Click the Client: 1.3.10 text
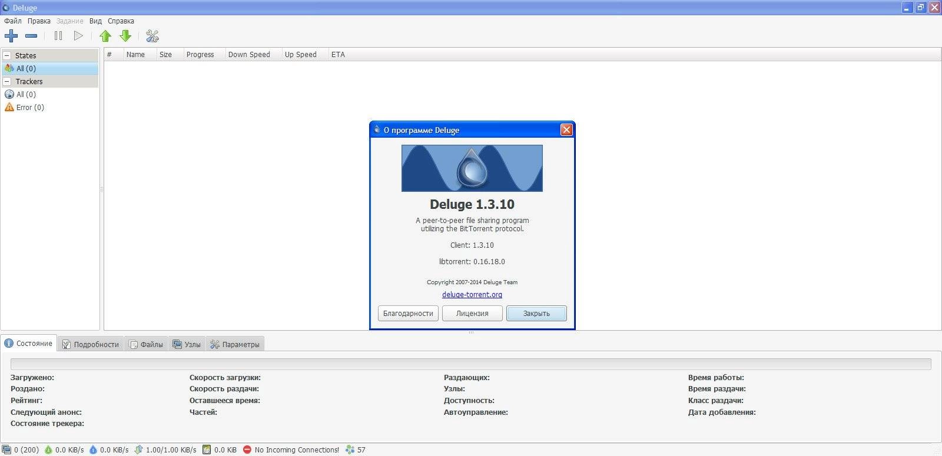942x456 pixels. (x=472, y=245)
